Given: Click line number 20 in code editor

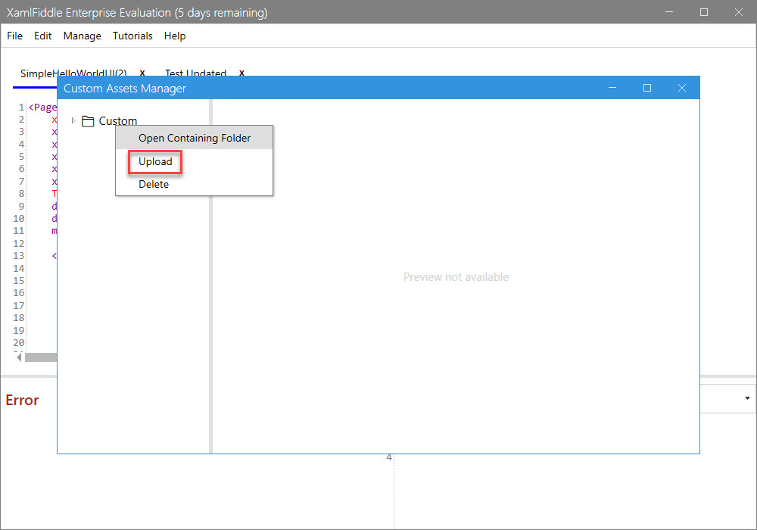Looking at the screenshot, I should point(18,343).
